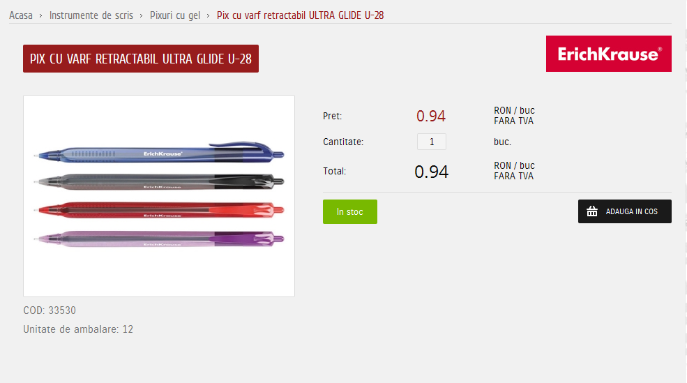Image resolution: width=687 pixels, height=383 pixels.
Task: Click the black pen in product image
Action: 160,181
